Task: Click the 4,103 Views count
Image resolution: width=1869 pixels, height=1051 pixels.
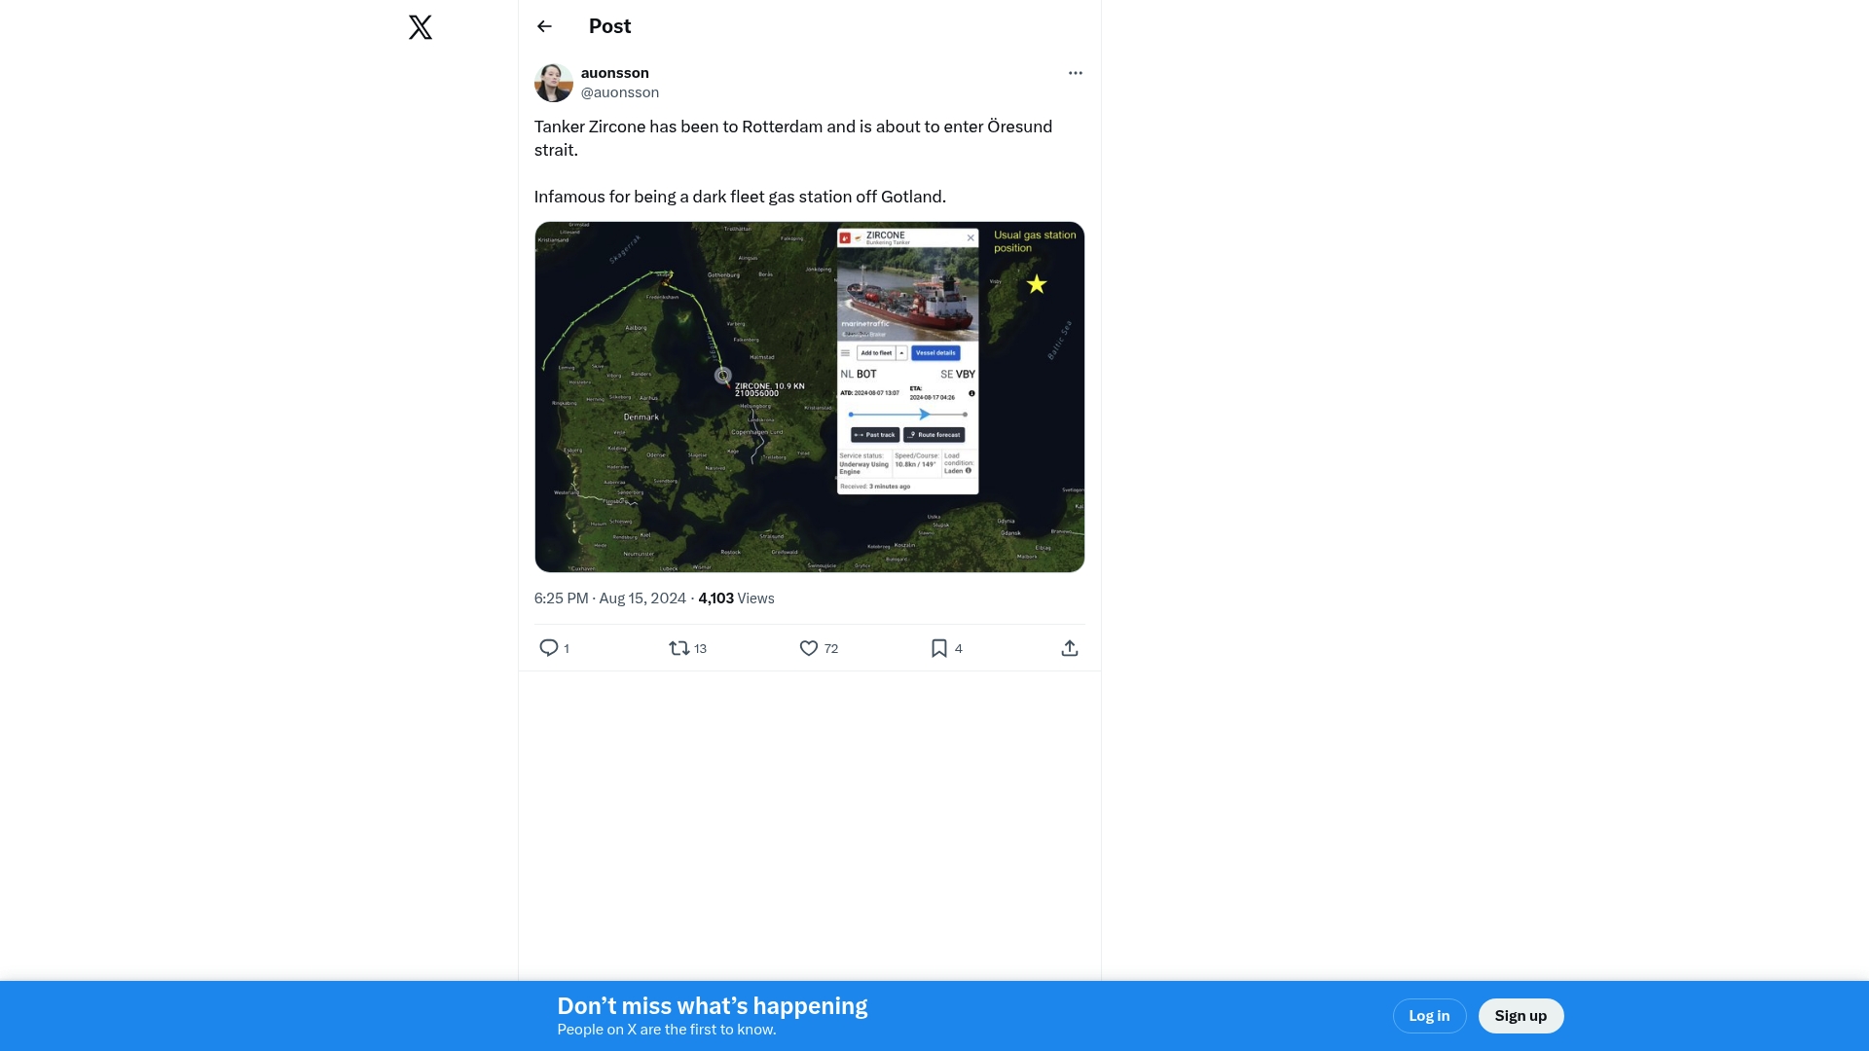Action: coord(736,598)
